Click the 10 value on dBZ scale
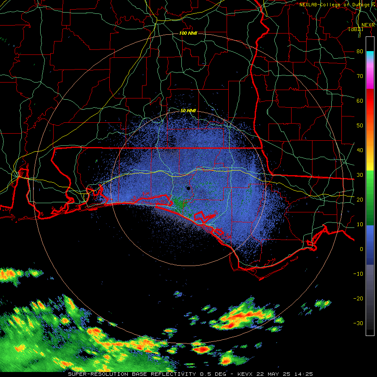The height and width of the screenshot is (377, 377). 360,225
